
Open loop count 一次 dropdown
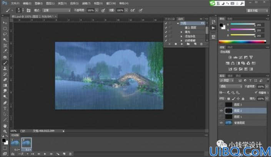pos(23,154)
